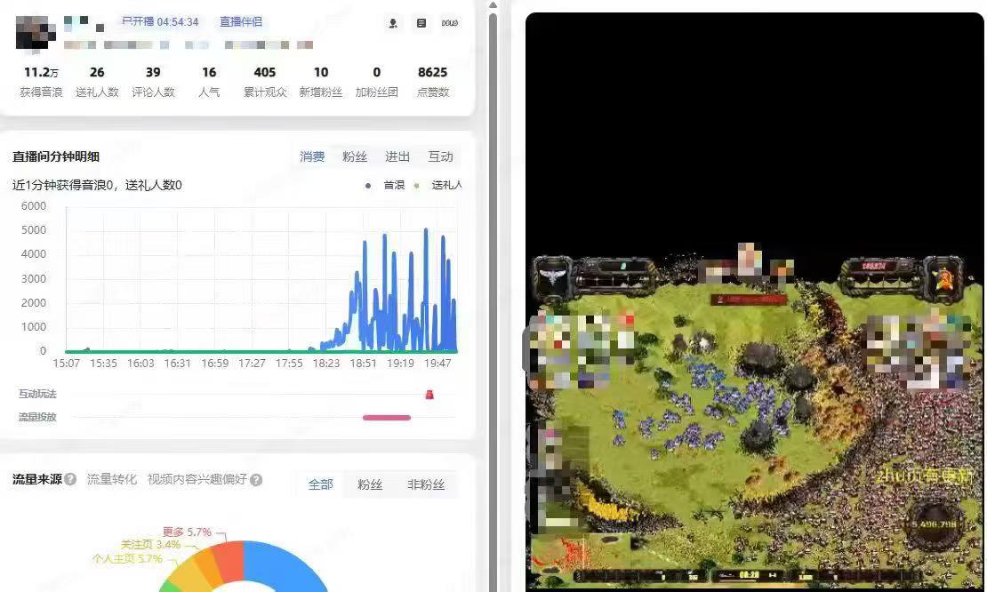
Task: Toggle the 送礼人 legend series
Action: (x=438, y=185)
